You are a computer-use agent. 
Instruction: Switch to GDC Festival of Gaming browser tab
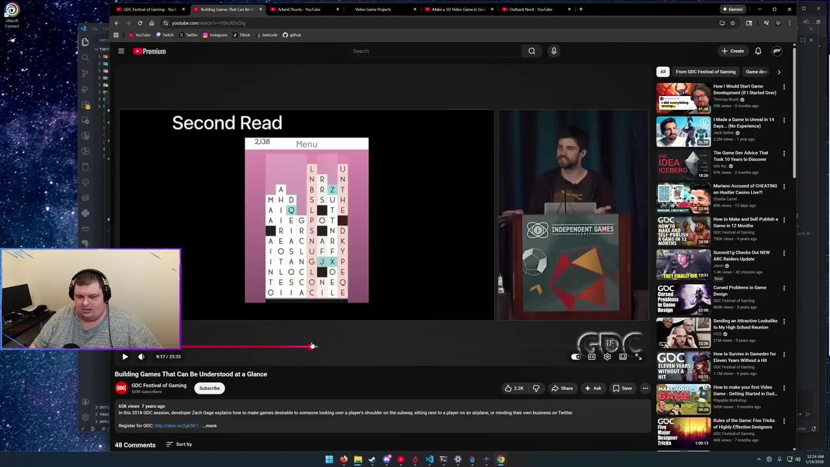click(150, 9)
